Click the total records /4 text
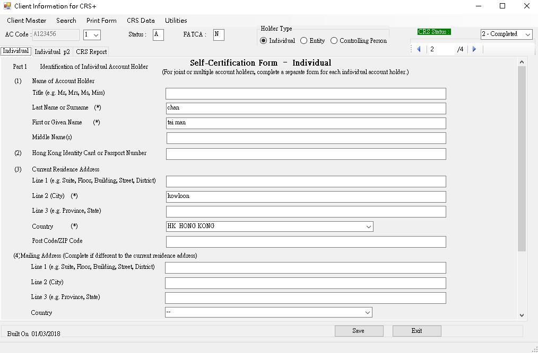Image resolution: width=538 pixels, height=353 pixels. (x=461, y=49)
